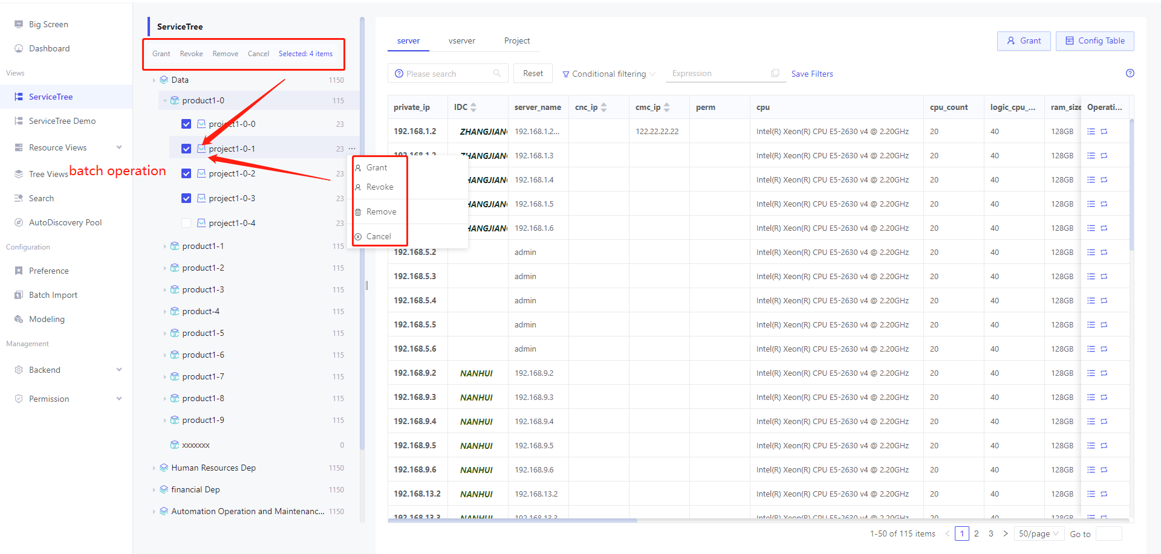This screenshot has width=1161, height=554.
Task: Open Batch Import page
Action: click(53, 295)
